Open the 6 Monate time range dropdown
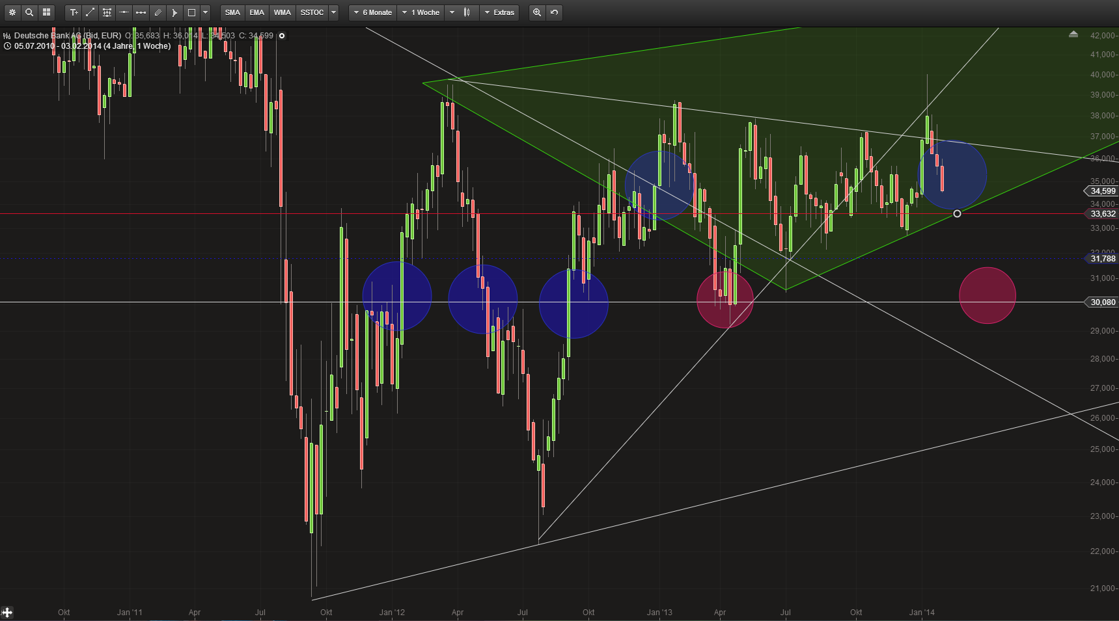Viewport: 1119px width, 621px height. tap(372, 12)
